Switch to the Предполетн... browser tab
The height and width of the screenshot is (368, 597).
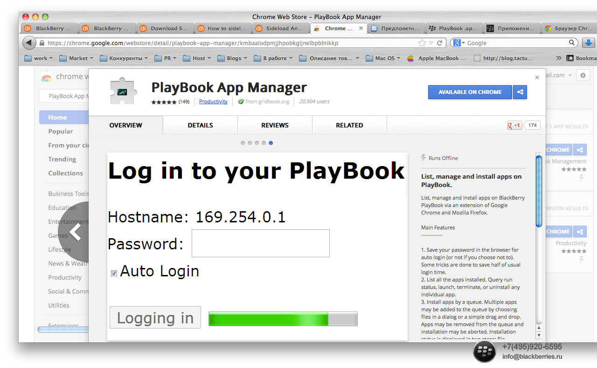(396, 28)
